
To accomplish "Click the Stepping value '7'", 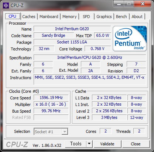I will coord(136,64).
